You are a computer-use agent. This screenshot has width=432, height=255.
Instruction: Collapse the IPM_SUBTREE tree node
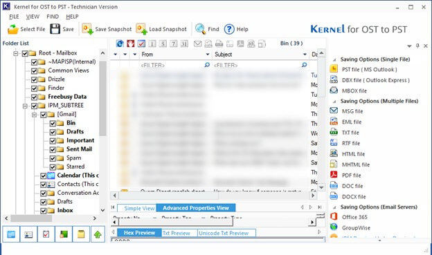[25, 106]
